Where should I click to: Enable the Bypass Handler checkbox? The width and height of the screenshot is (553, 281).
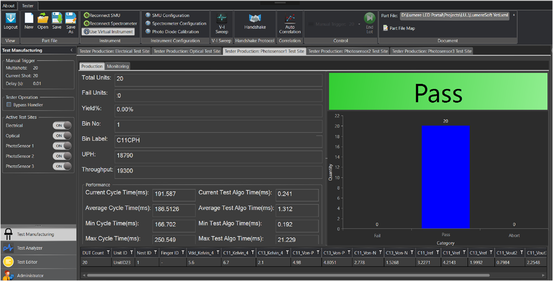pyautogui.click(x=9, y=105)
